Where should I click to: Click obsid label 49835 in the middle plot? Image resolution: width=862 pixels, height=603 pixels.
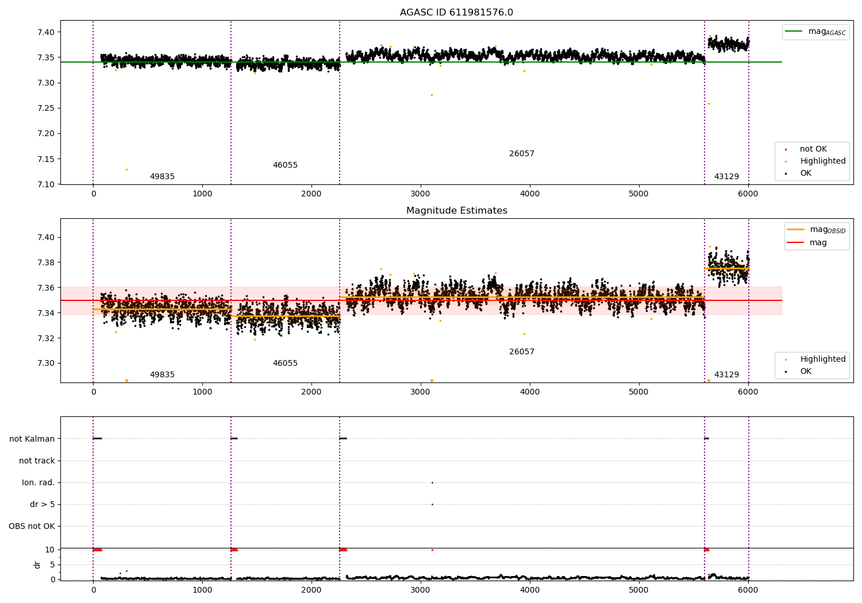[x=162, y=375]
